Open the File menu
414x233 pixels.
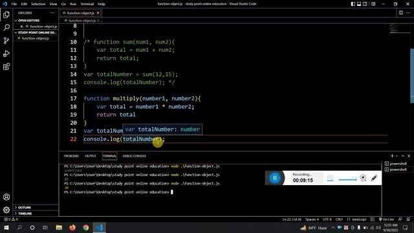14,4
